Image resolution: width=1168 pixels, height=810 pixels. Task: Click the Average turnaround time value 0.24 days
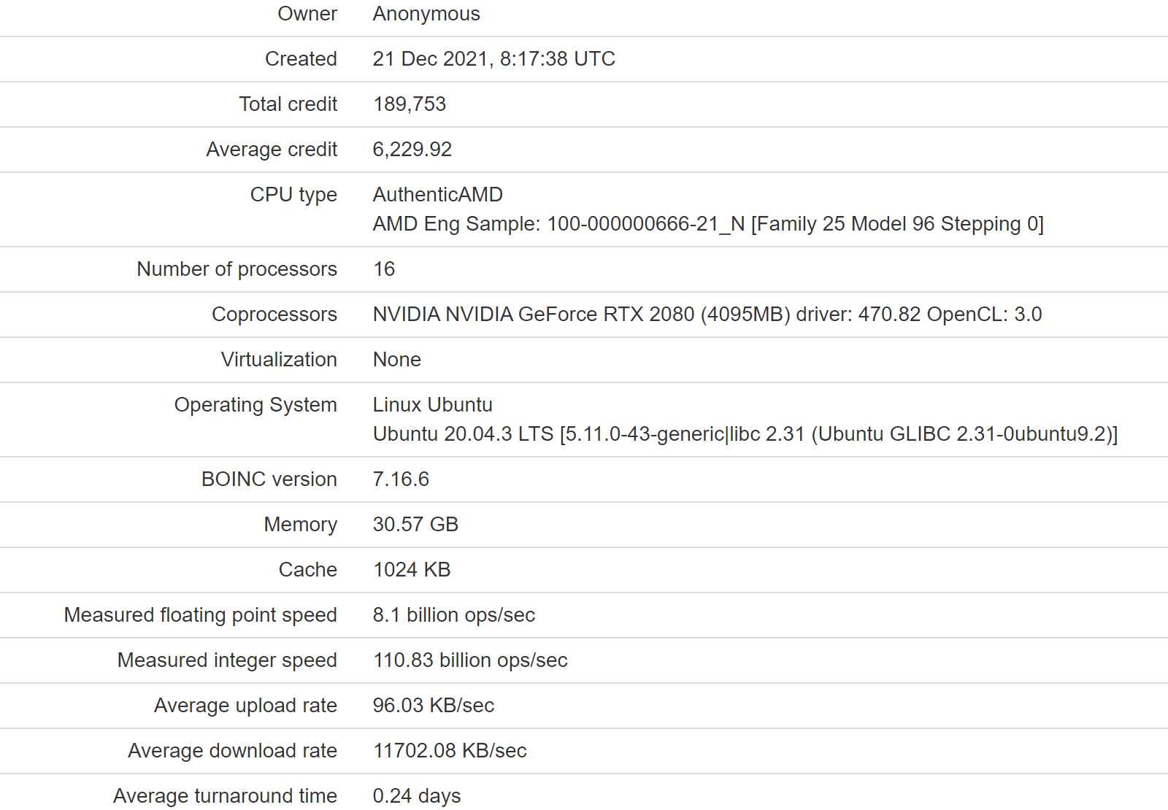(x=417, y=796)
